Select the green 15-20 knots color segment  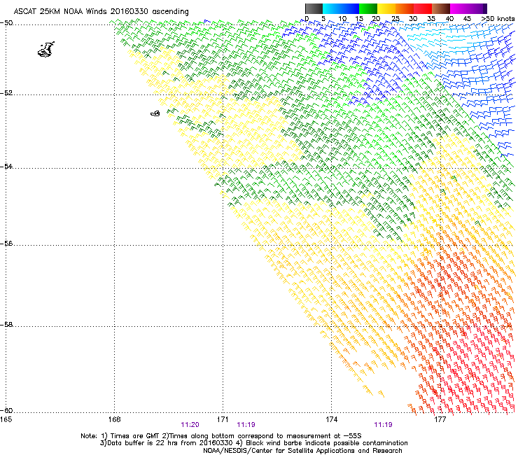(x=368, y=8)
